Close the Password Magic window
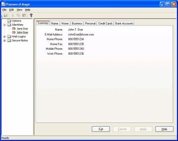Image resolution: width=178 pixels, height=141 pixels. (x=174, y=4)
